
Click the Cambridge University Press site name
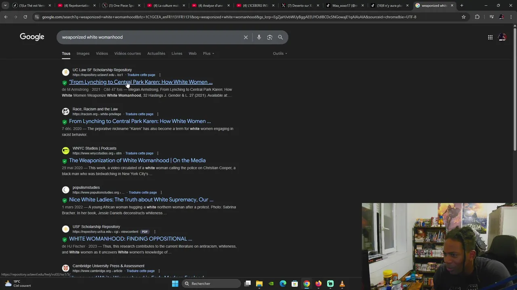(108, 266)
